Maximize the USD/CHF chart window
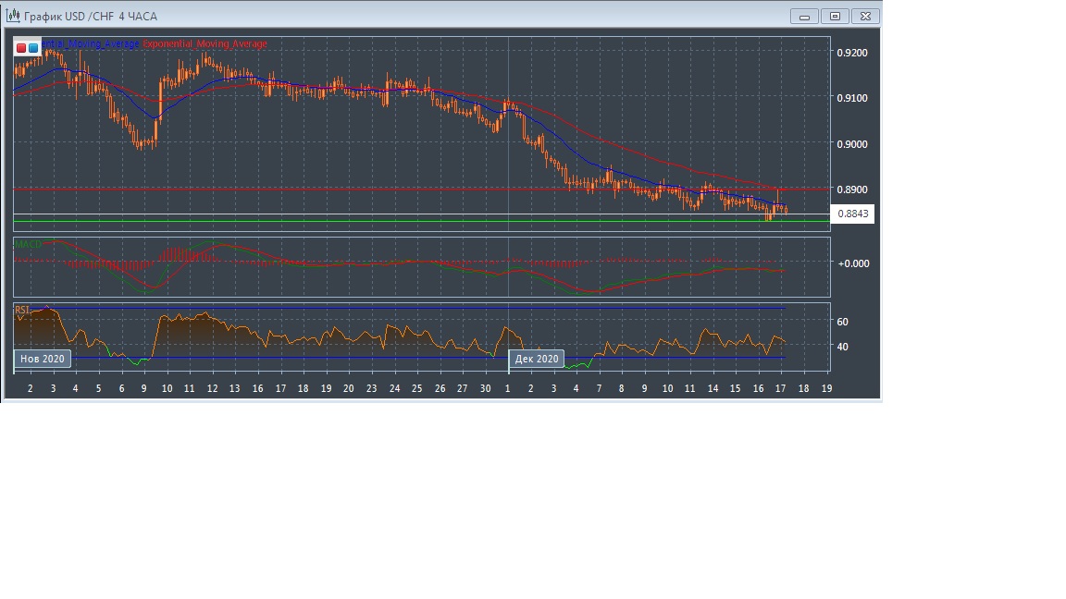This screenshot has width=1066, height=599. click(835, 16)
